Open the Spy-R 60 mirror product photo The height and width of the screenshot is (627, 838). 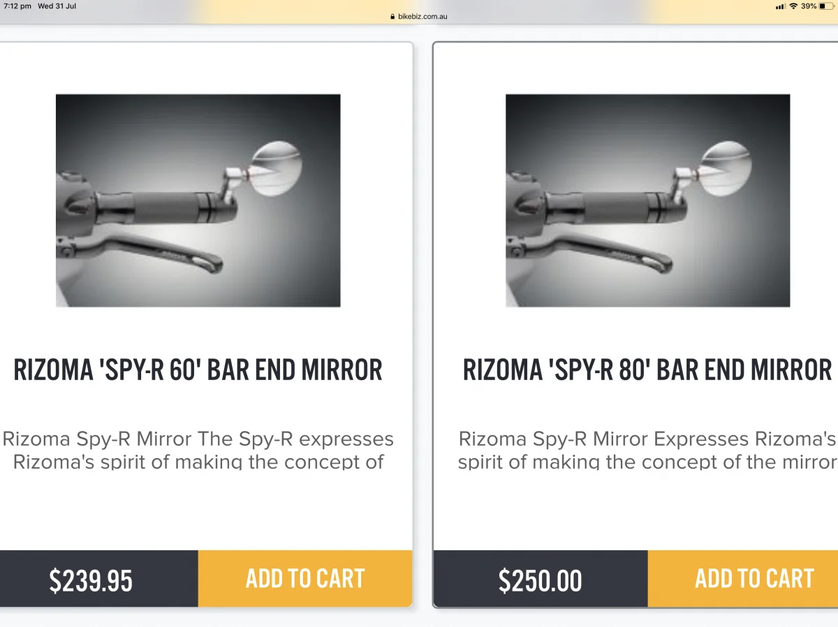198,200
